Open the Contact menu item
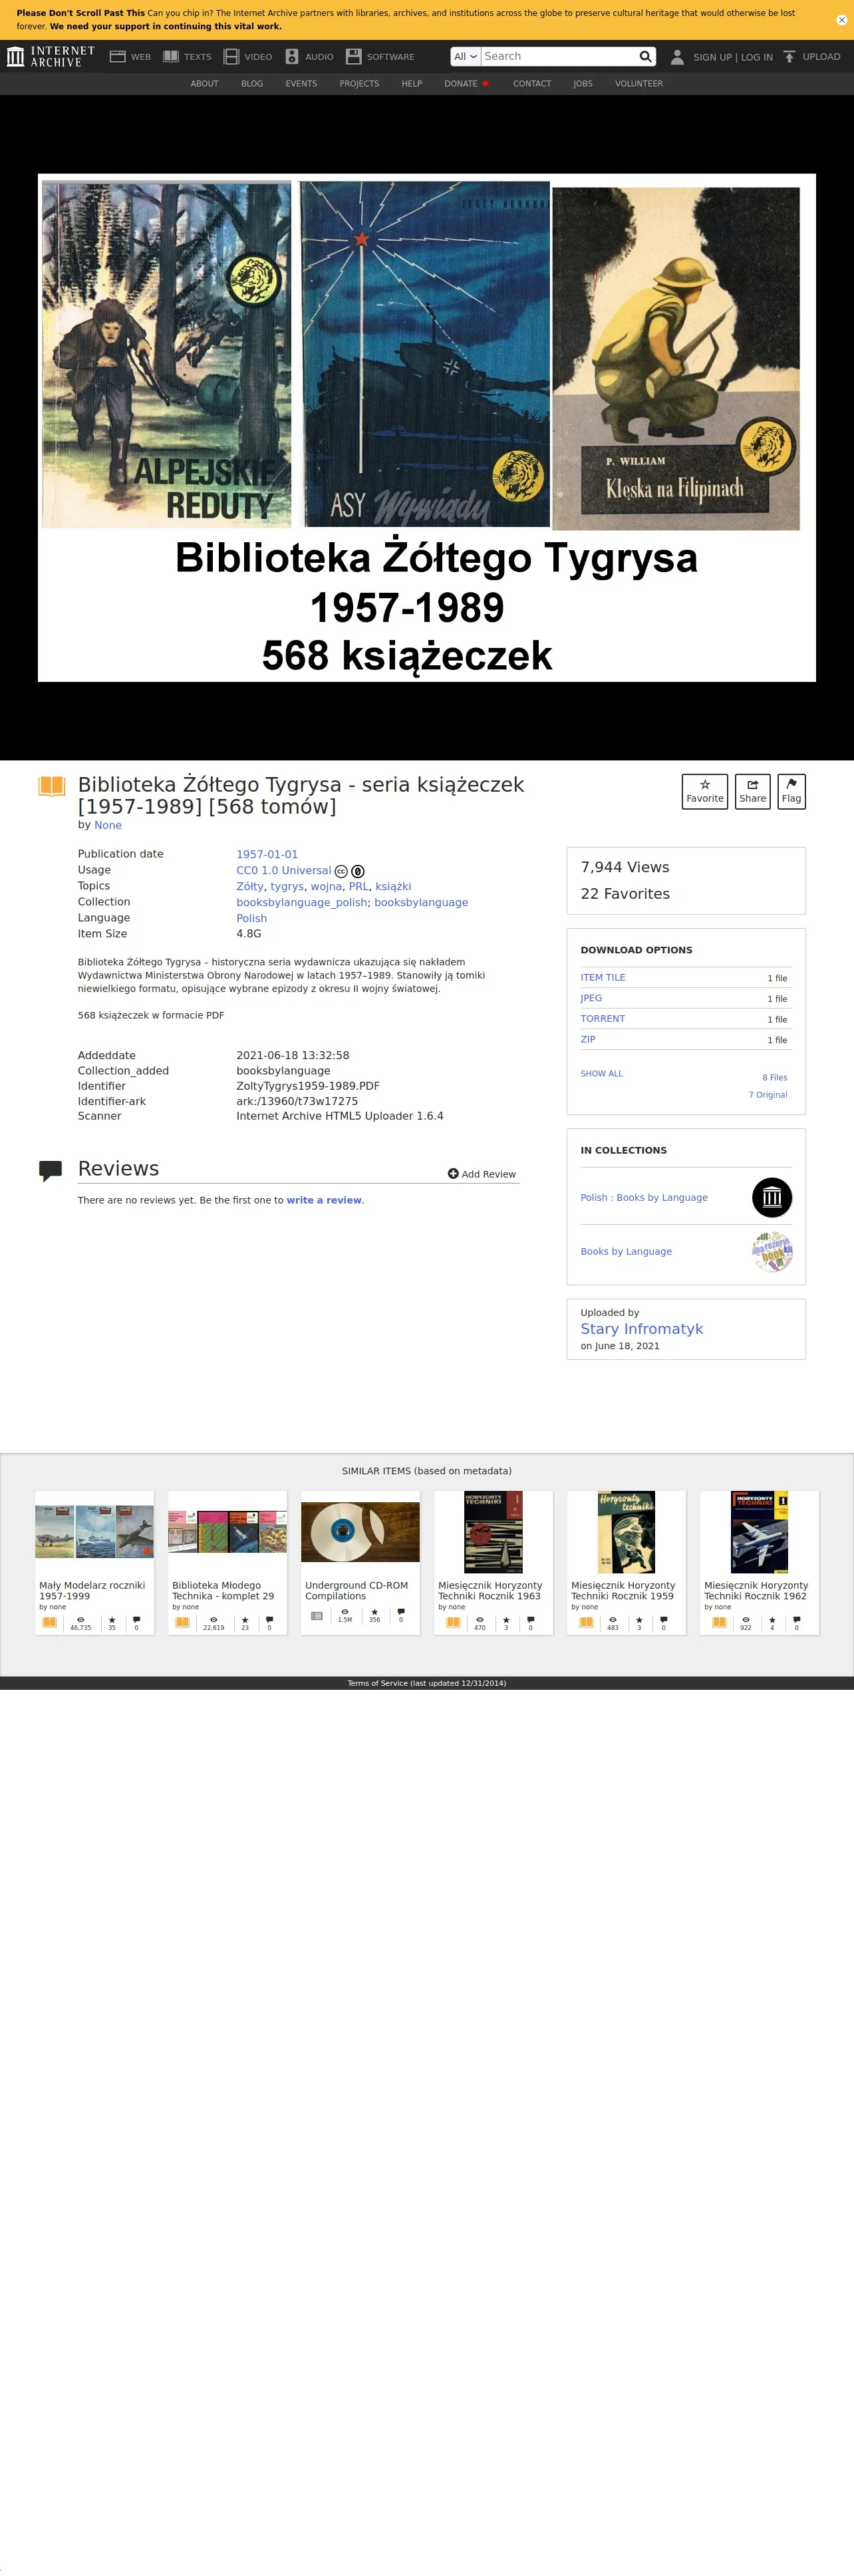Image resolution: width=854 pixels, height=2576 pixels. [x=532, y=84]
